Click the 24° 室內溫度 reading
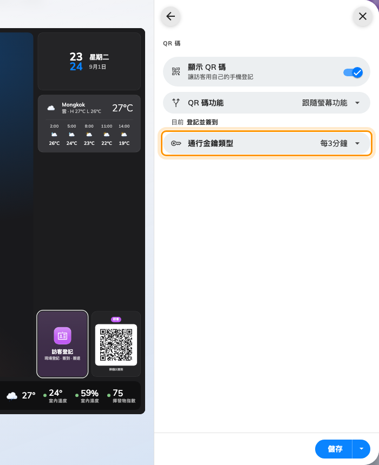This screenshot has width=379, height=465. (x=55, y=396)
